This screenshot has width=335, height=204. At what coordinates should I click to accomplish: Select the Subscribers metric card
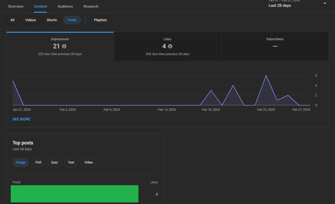pyautogui.click(x=275, y=46)
